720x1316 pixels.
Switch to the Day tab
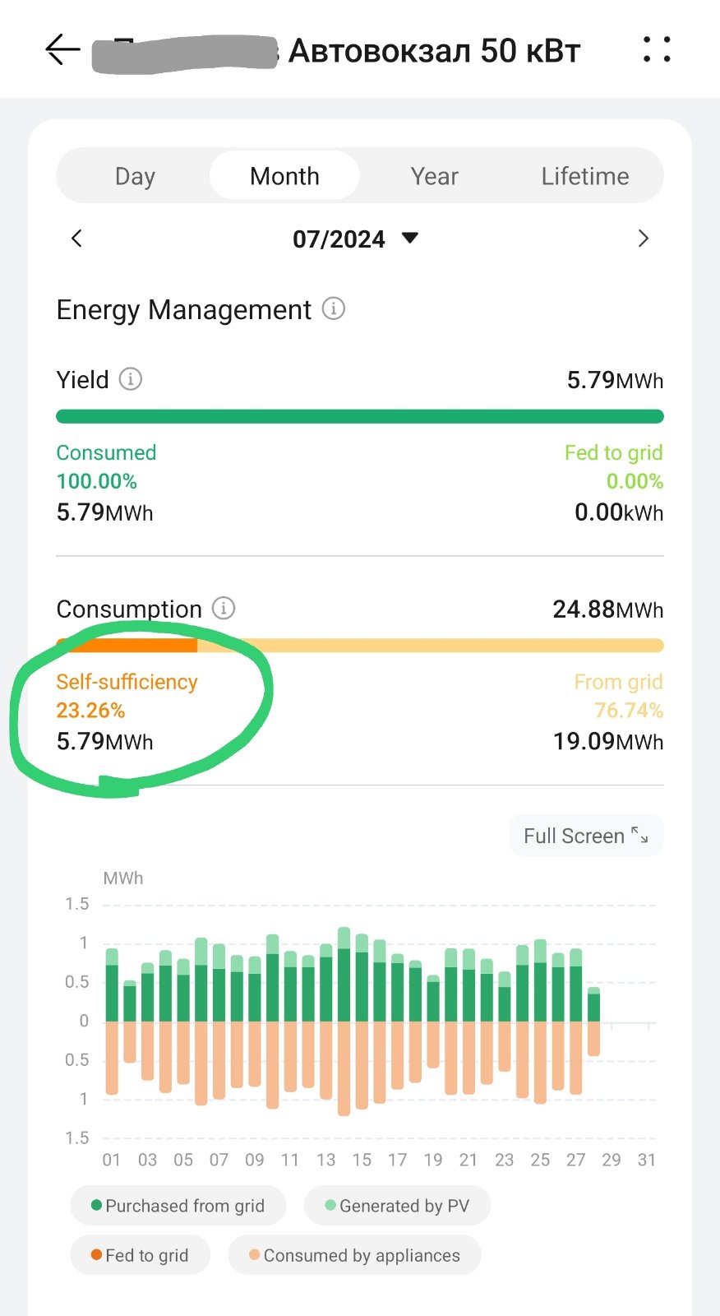coord(135,176)
